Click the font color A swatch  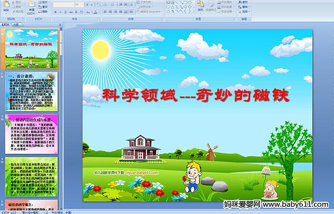(x=95, y=12)
